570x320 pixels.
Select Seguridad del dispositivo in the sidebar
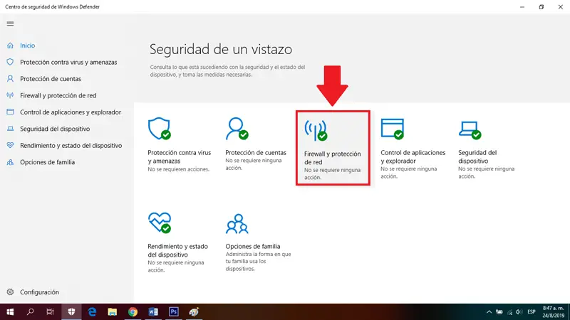(x=55, y=129)
